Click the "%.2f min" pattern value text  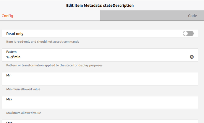(13, 57)
